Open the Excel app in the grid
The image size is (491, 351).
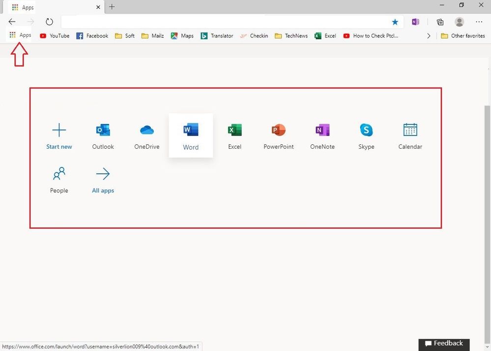tap(234, 135)
